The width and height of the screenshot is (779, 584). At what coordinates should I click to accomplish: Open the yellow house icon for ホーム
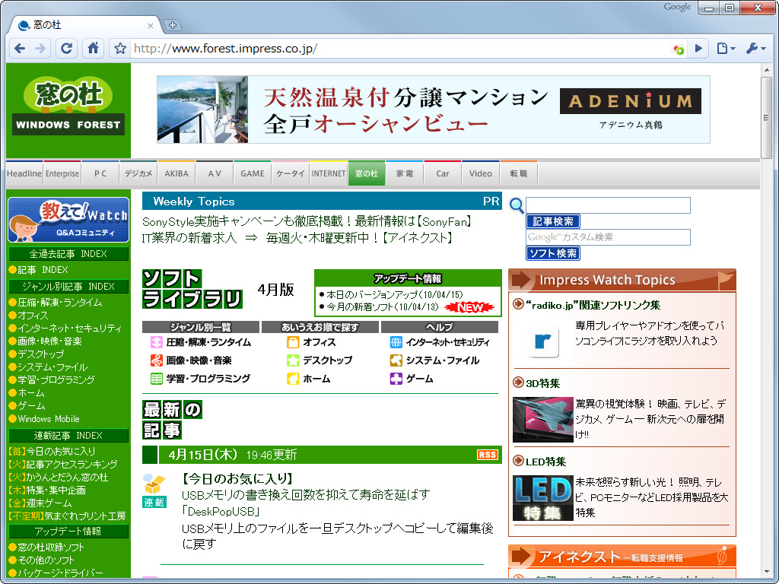click(x=291, y=378)
